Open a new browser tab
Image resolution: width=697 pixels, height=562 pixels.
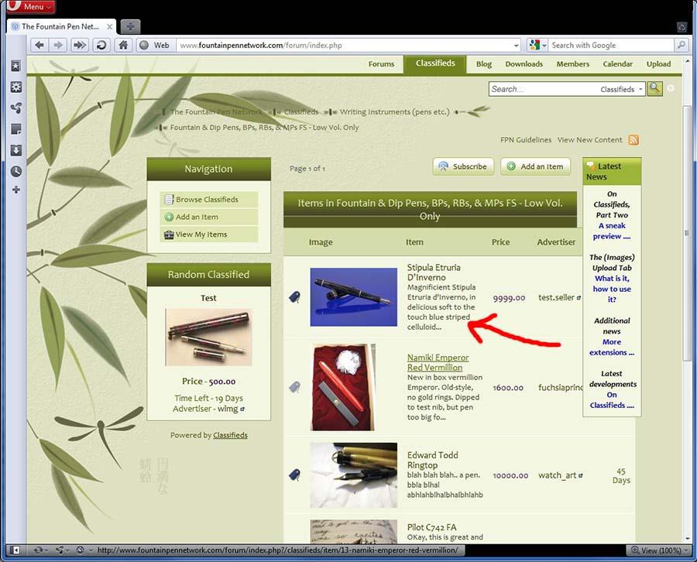pyautogui.click(x=130, y=26)
